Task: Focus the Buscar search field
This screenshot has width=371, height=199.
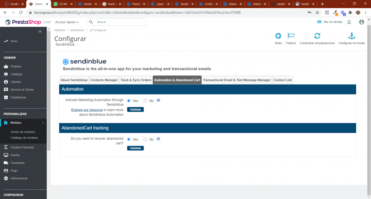Action: 116,22
